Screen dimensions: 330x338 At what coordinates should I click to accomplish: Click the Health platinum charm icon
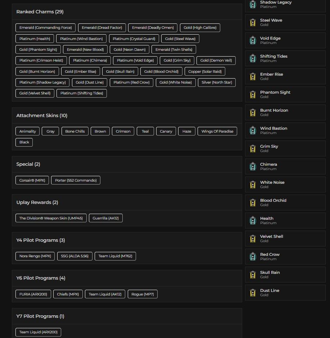pos(253,221)
